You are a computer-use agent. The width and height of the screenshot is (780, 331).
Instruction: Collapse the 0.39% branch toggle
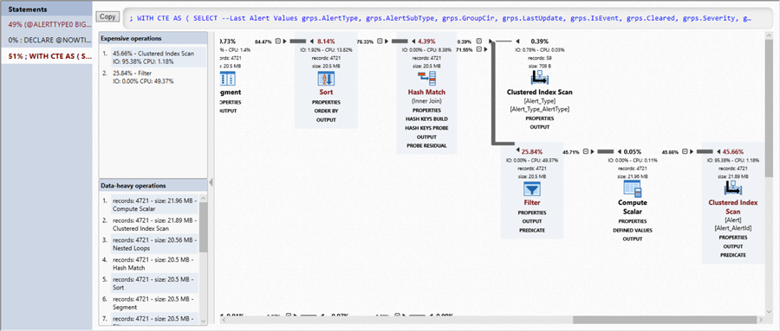point(478,41)
